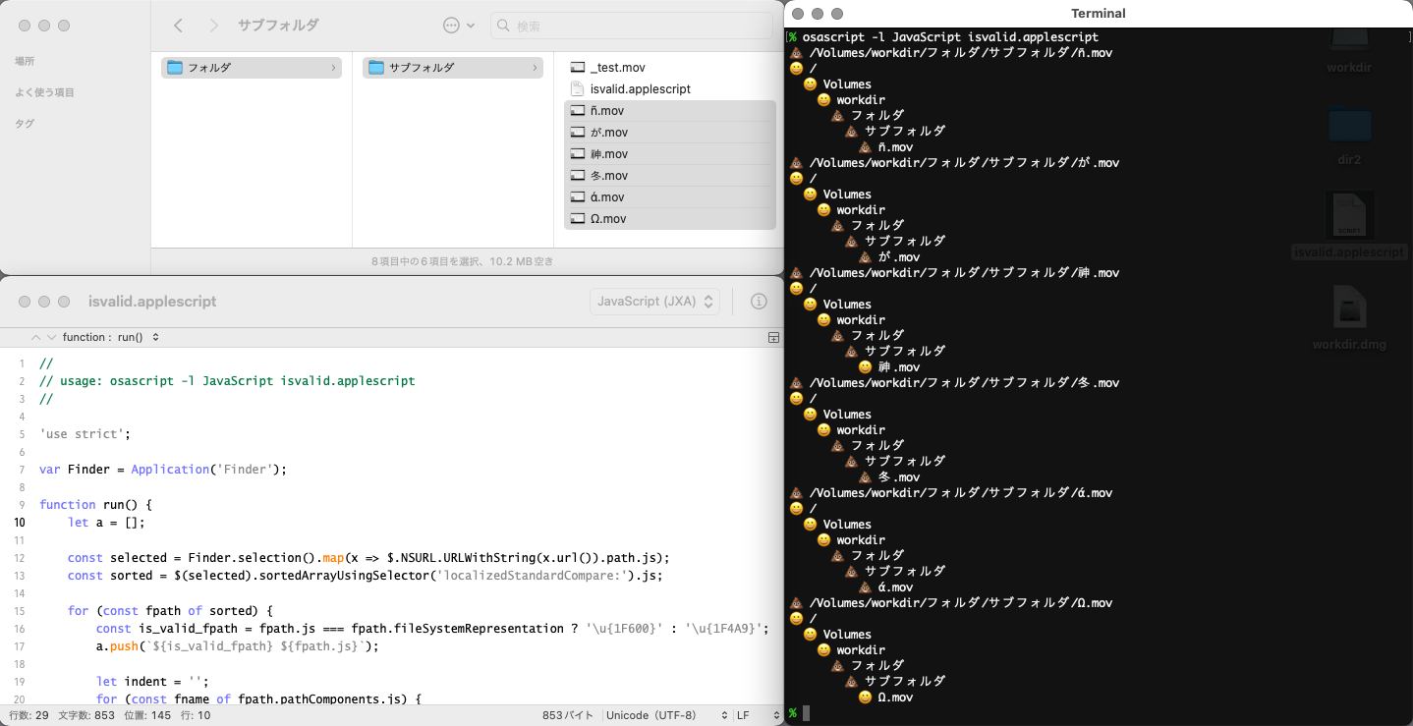Select the _test.mov file
This screenshot has height=726, width=1413.
pos(617,68)
